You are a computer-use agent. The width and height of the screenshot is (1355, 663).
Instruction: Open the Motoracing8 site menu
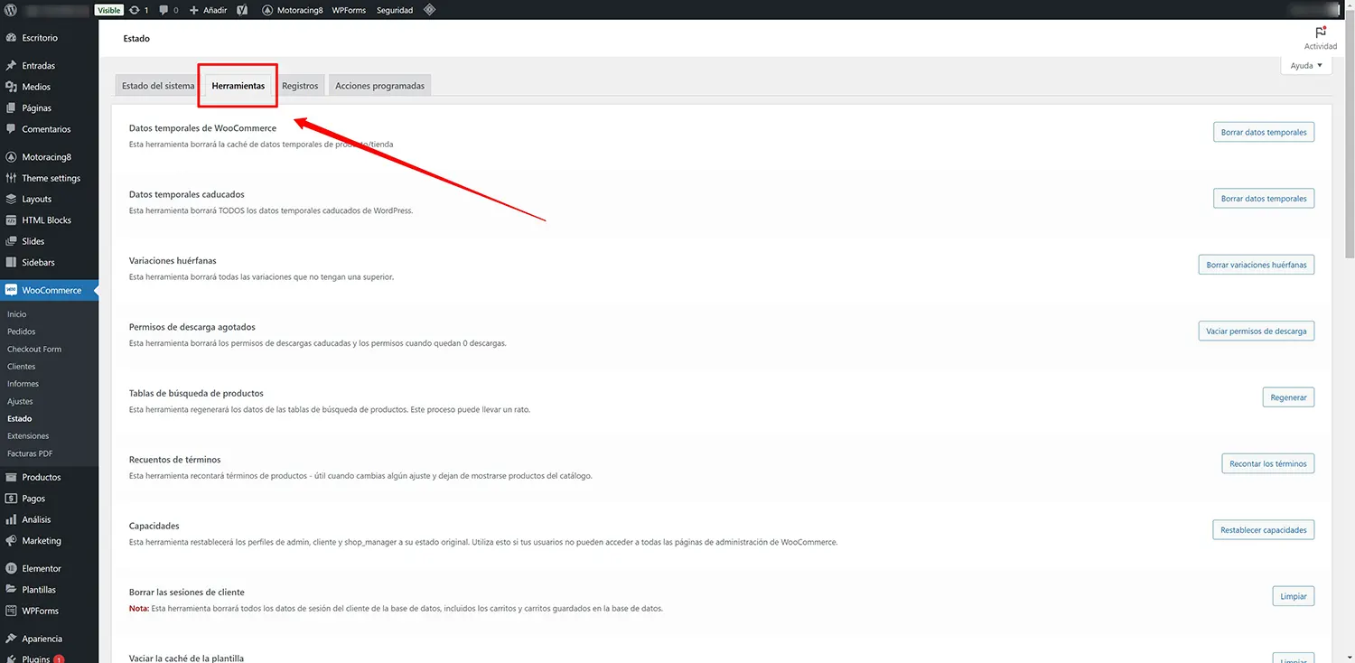[x=291, y=9]
